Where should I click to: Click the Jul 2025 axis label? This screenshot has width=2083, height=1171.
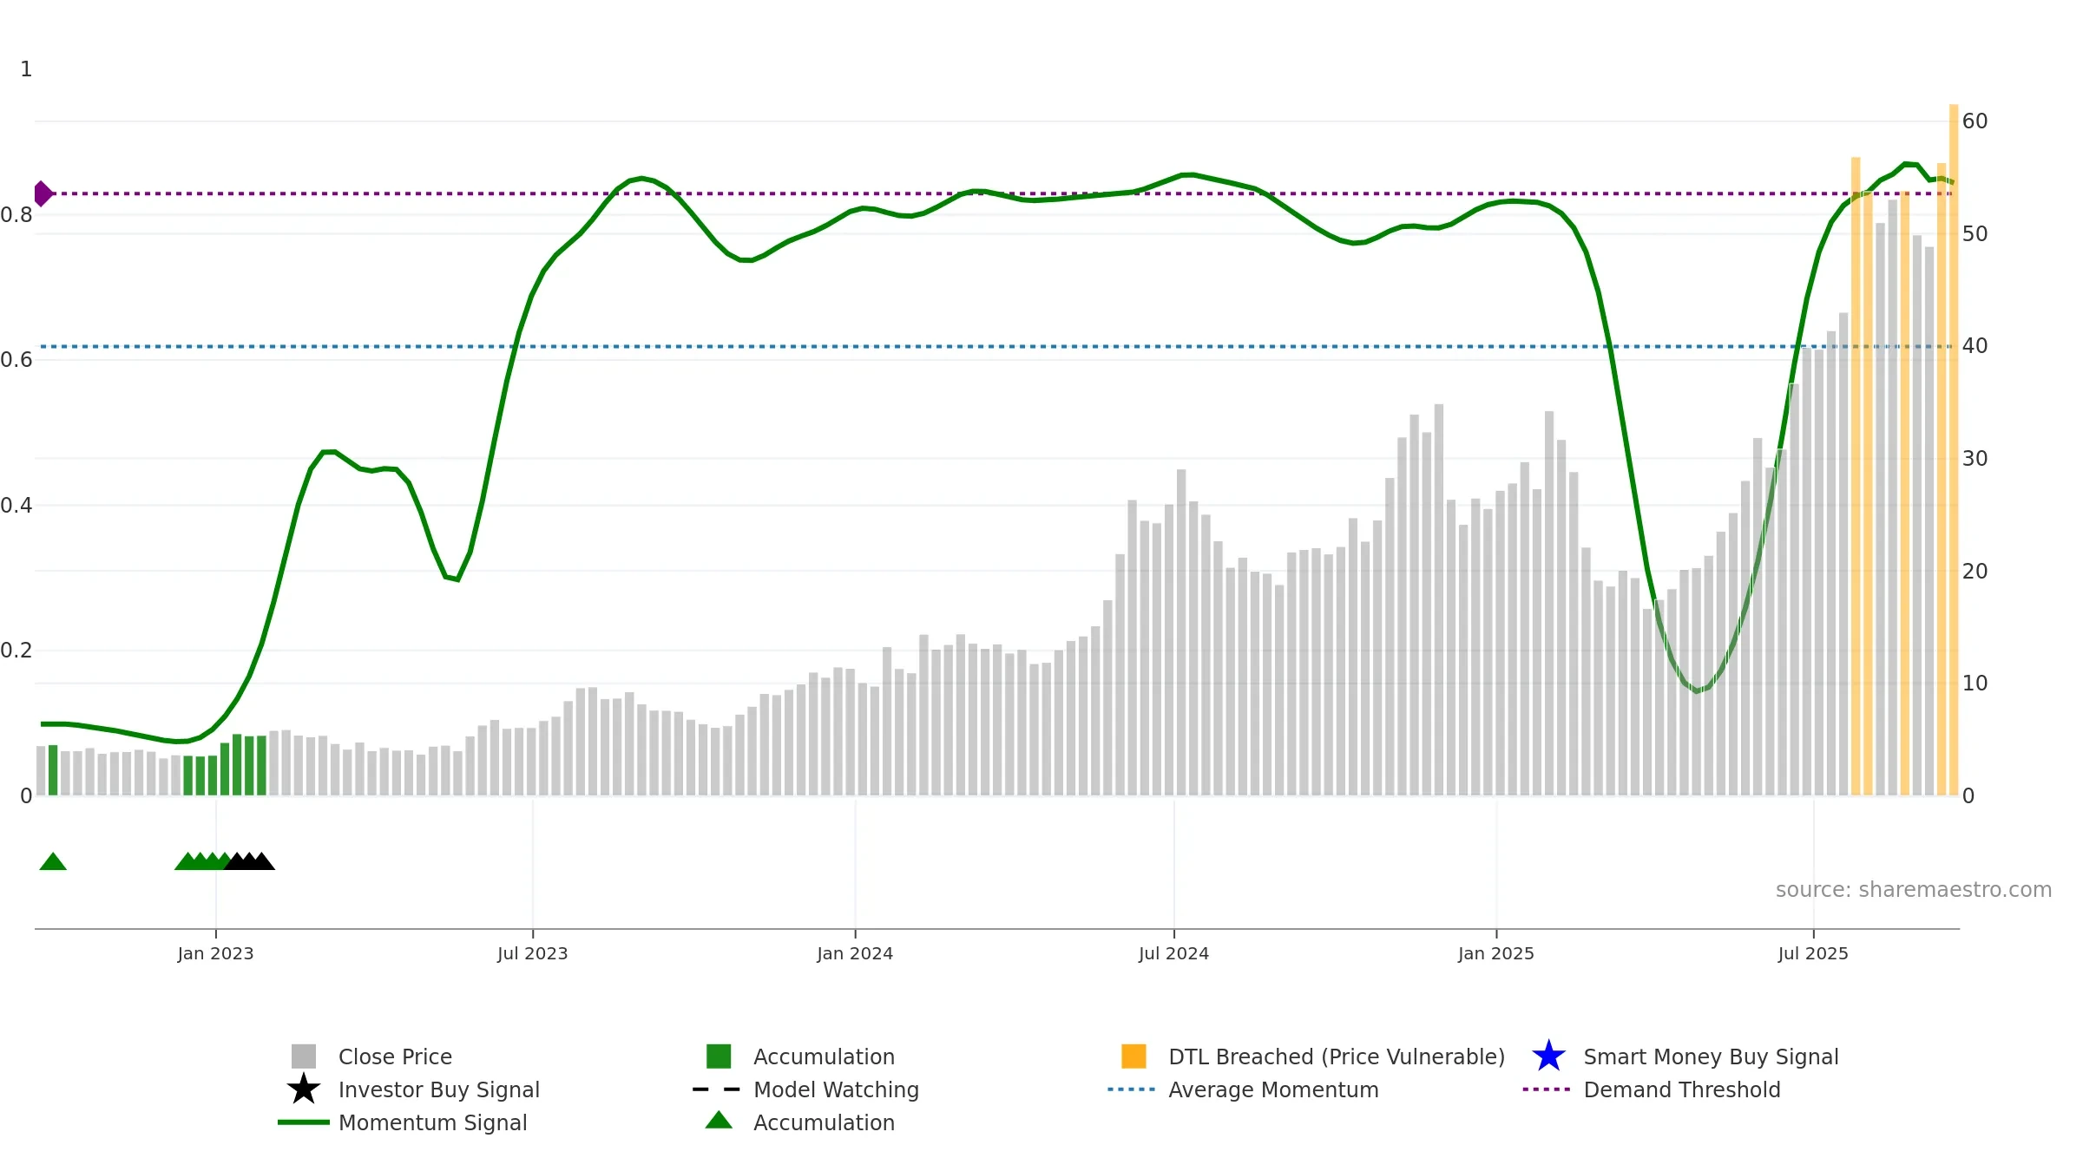pyautogui.click(x=1813, y=953)
